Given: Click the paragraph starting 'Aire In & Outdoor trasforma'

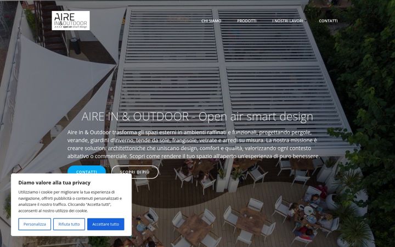Looking at the screenshot, I should [194, 144].
